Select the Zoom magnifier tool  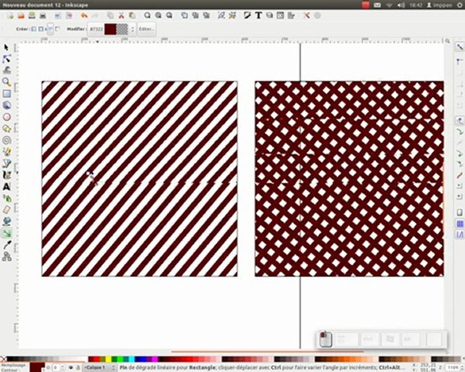[7, 82]
